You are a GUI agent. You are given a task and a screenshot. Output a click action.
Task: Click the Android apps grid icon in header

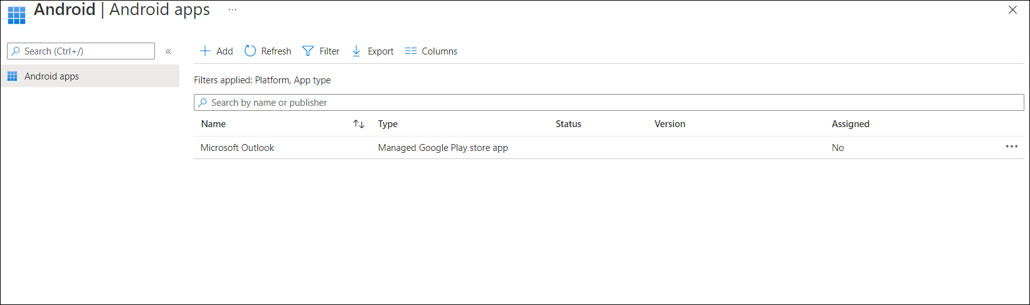(x=16, y=14)
